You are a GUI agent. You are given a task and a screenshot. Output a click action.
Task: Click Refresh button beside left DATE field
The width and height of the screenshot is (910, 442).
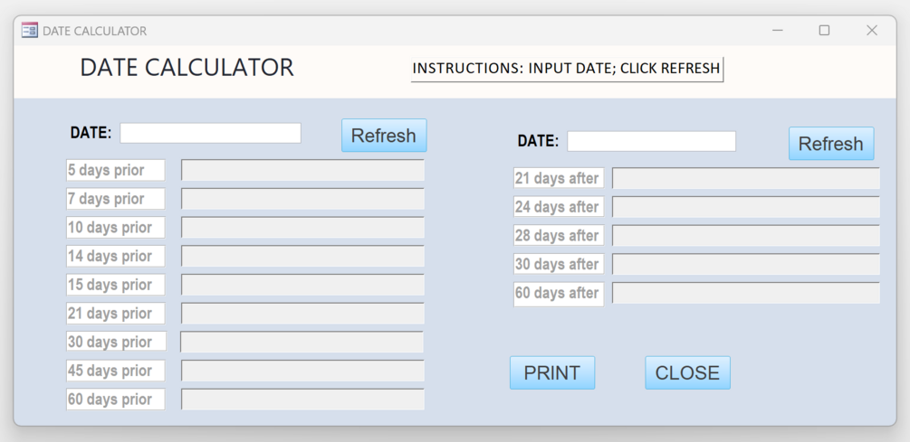tap(384, 136)
